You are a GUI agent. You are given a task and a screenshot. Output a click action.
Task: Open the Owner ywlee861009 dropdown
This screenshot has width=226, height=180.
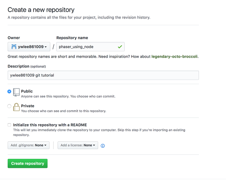click(29, 47)
